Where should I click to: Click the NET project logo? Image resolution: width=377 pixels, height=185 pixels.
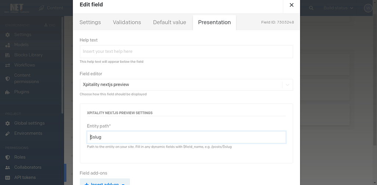(17, 8)
